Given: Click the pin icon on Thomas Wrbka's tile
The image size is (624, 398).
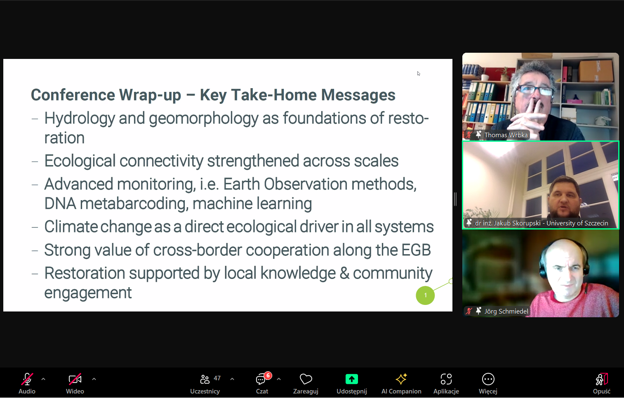Looking at the screenshot, I should tap(478, 135).
